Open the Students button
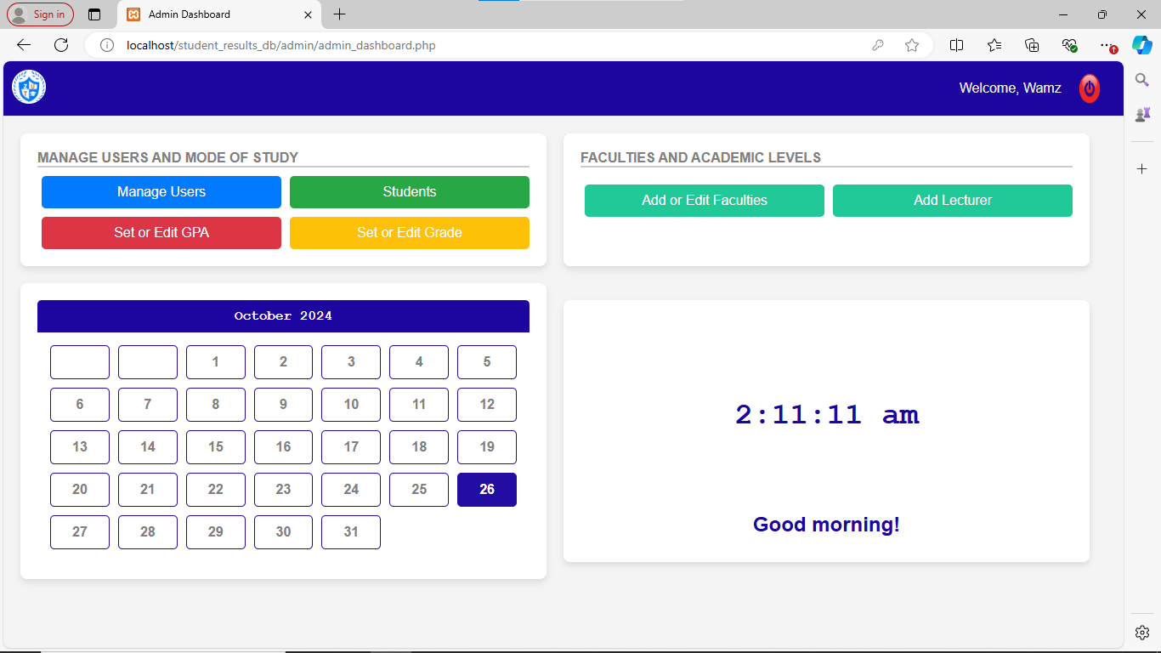1161x653 pixels. (409, 192)
